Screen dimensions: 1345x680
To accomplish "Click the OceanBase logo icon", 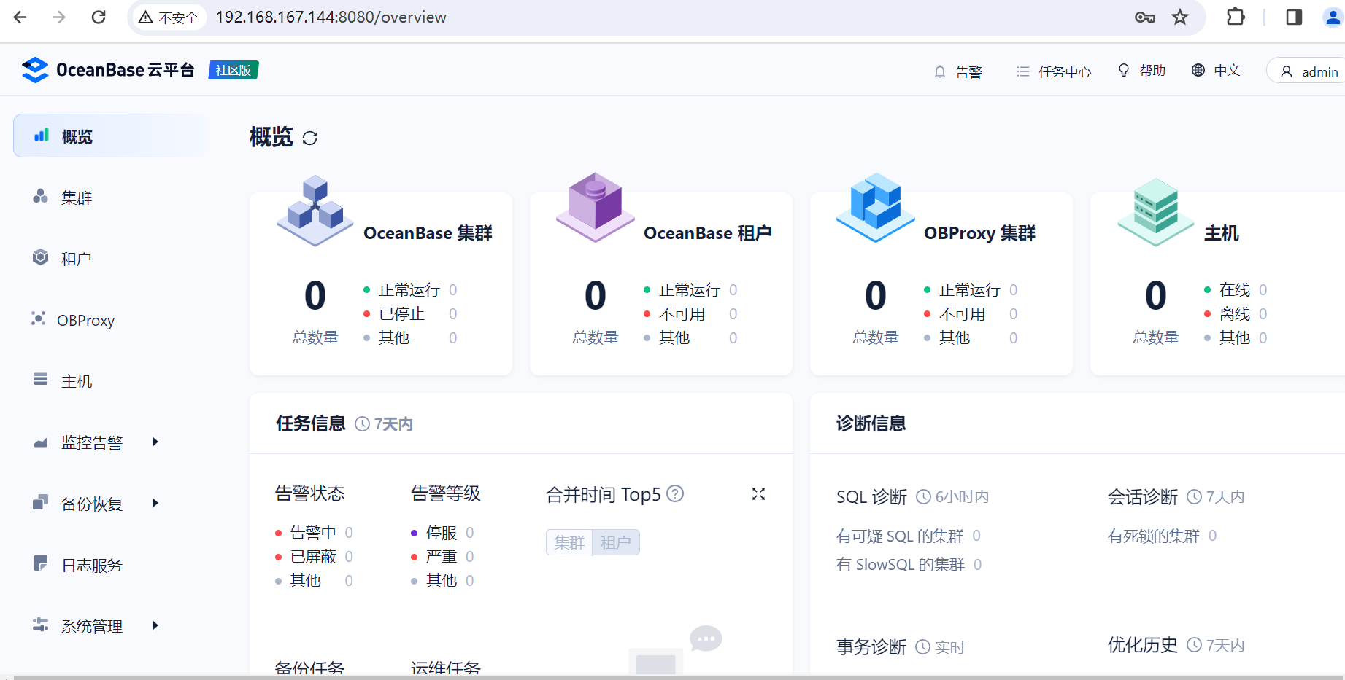I will pyautogui.click(x=35, y=70).
